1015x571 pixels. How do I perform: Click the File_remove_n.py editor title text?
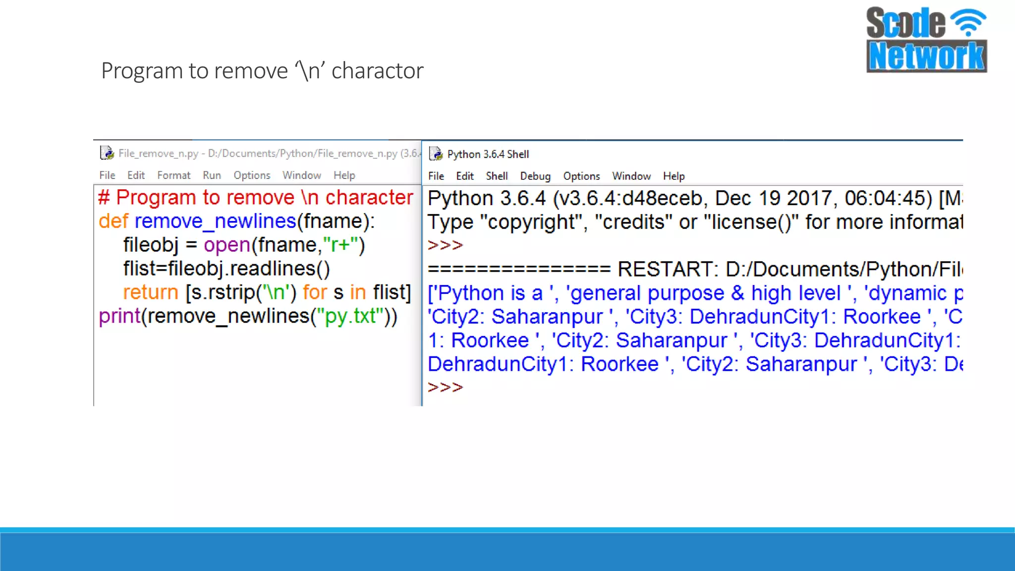pos(270,153)
